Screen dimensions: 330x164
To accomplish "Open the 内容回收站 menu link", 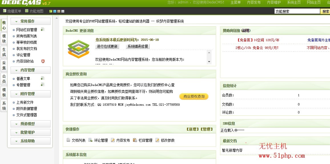I will click(x=25, y=61).
